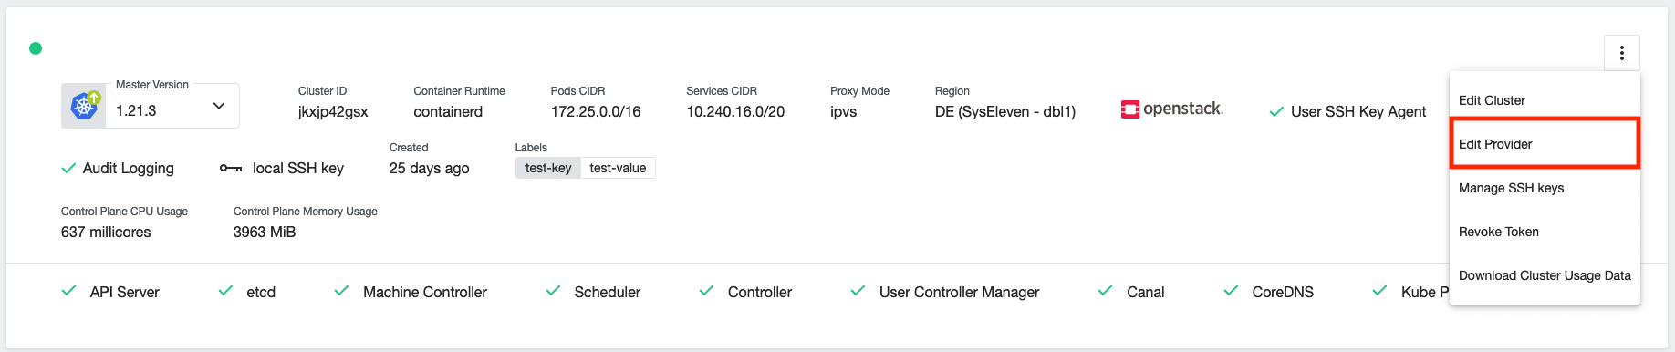Image resolution: width=1675 pixels, height=352 pixels.
Task: Click the Pods CIDR 172.25.0.0/16
Action: point(596,111)
